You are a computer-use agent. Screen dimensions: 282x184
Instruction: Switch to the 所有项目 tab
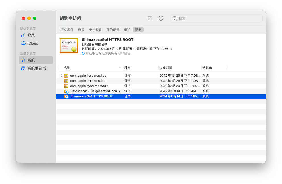[x=67, y=30]
